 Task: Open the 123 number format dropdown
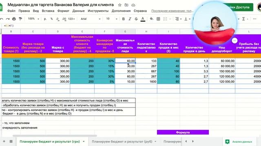71,19
